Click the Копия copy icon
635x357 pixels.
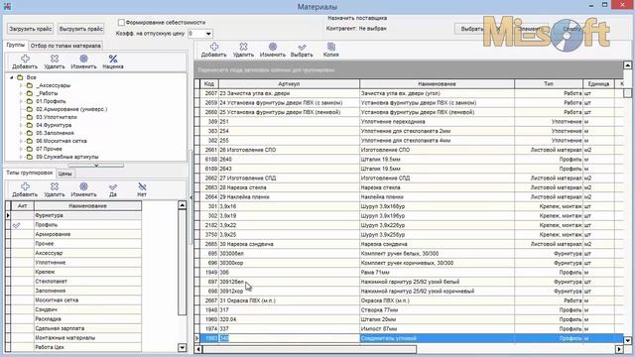[x=331, y=47]
